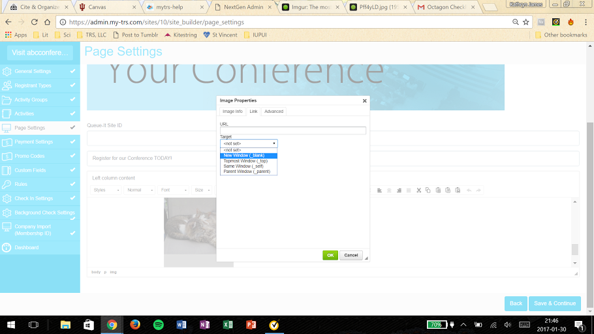This screenshot has width=594, height=334.
Task: Open Activity Groups folder icon
Action: (7, 100)
